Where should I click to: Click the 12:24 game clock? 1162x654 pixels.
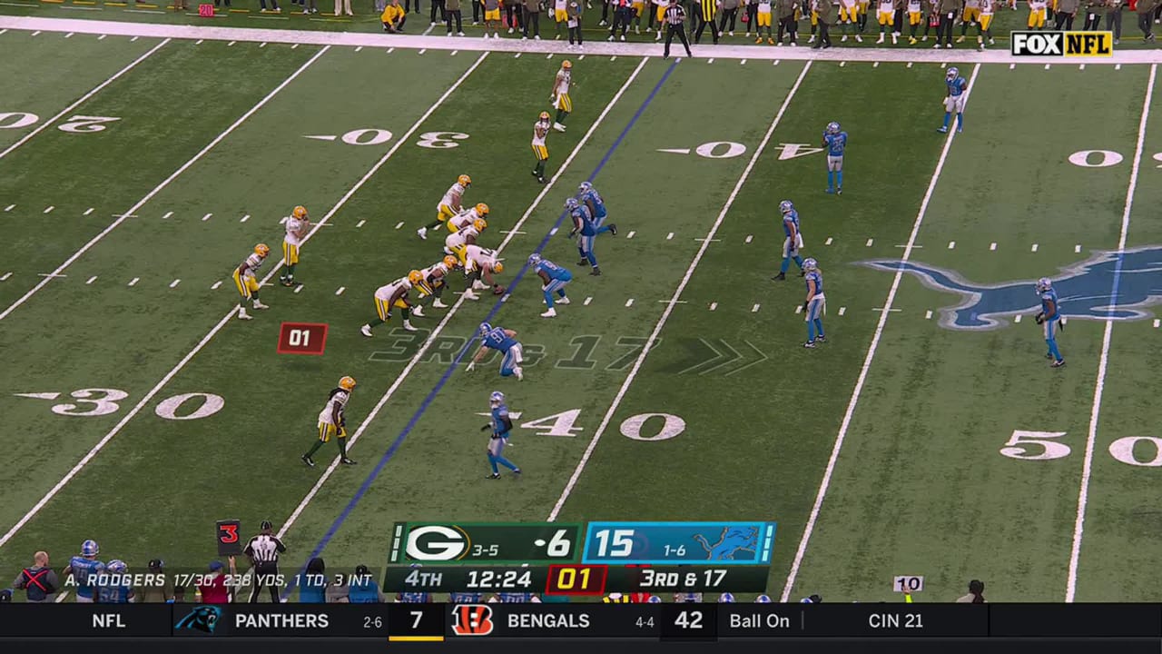pos(498,580)
